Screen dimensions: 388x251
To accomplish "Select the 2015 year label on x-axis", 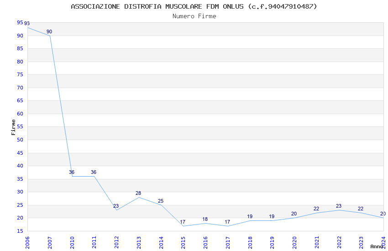I will (x=184, y=242).
